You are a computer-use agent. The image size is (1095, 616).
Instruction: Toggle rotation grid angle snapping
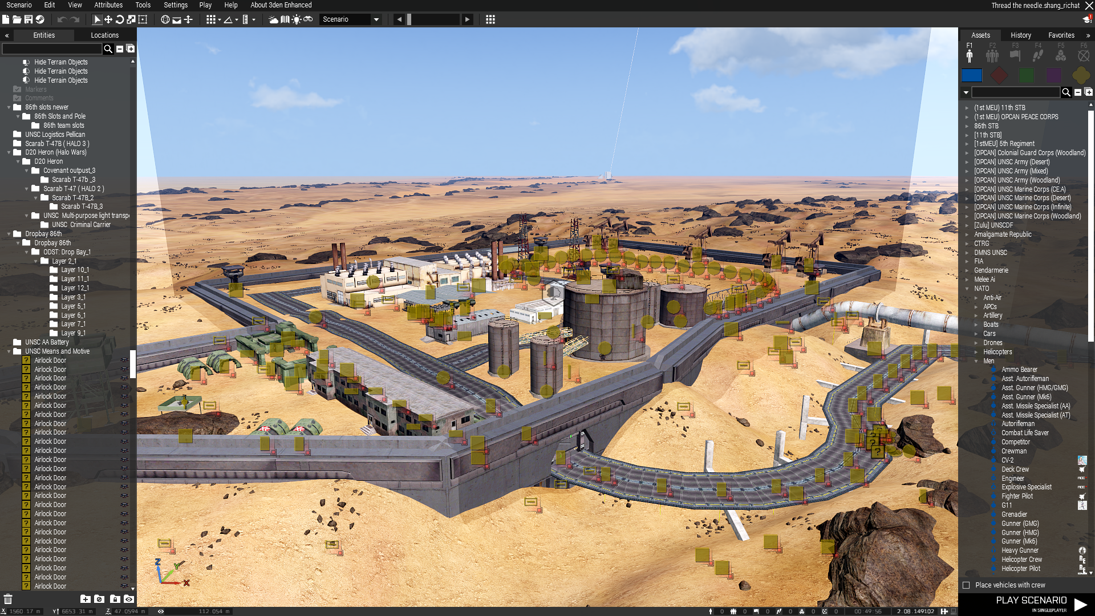[x=228, y=19]
